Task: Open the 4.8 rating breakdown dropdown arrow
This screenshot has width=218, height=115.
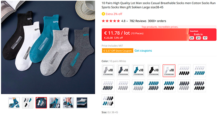Action: pos(127,21)
